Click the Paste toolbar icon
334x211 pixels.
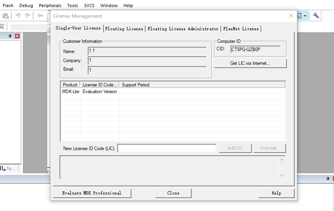6,16
